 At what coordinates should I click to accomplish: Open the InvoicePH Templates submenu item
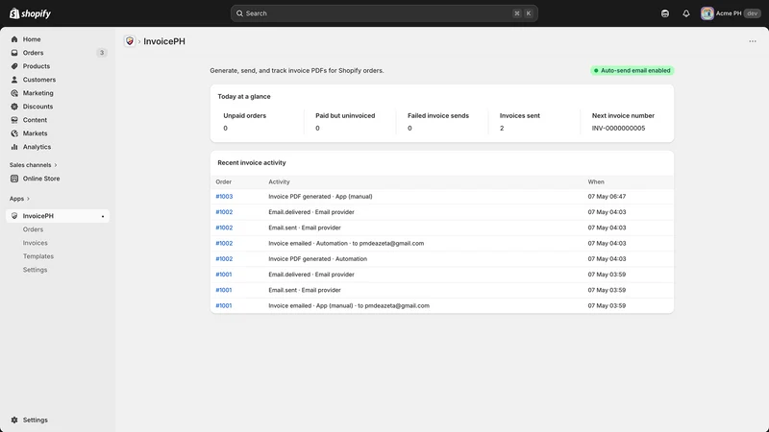point(38,256)
